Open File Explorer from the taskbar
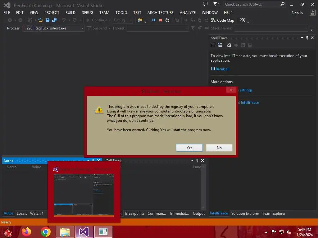Image resolution: width=318 pixels, height=238 pixels. pos(65,232)
